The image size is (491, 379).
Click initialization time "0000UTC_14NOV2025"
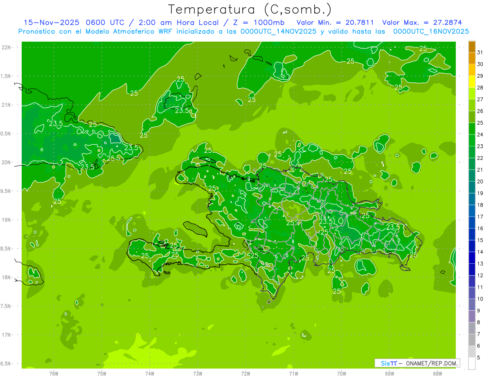tap(279, 31)
